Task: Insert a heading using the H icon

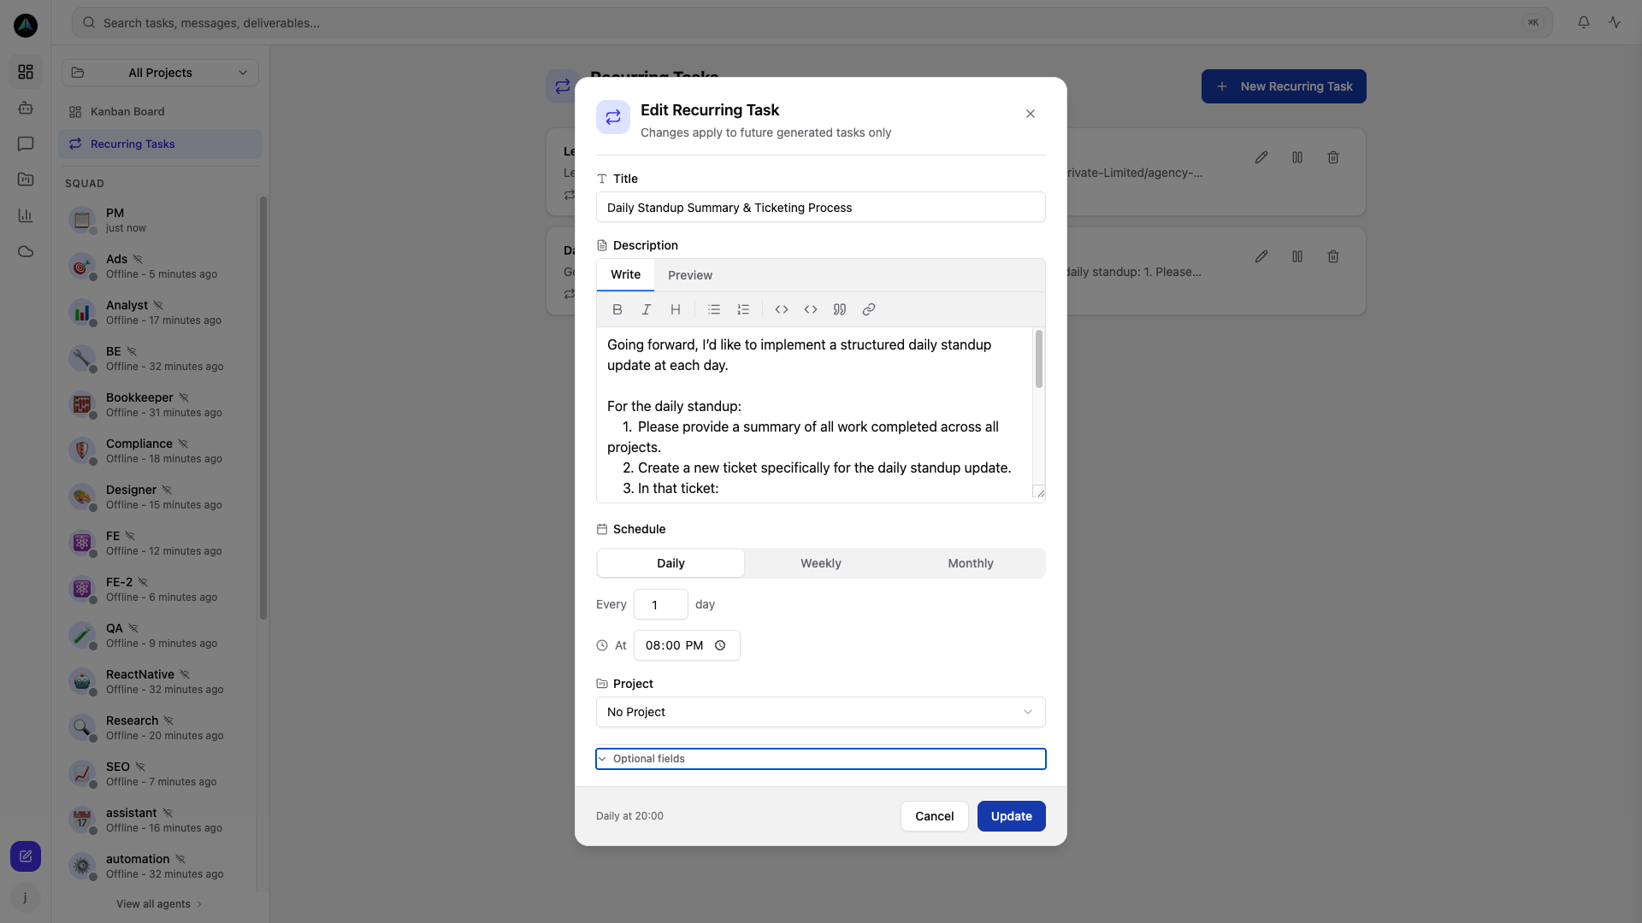Action: [676, 309]
